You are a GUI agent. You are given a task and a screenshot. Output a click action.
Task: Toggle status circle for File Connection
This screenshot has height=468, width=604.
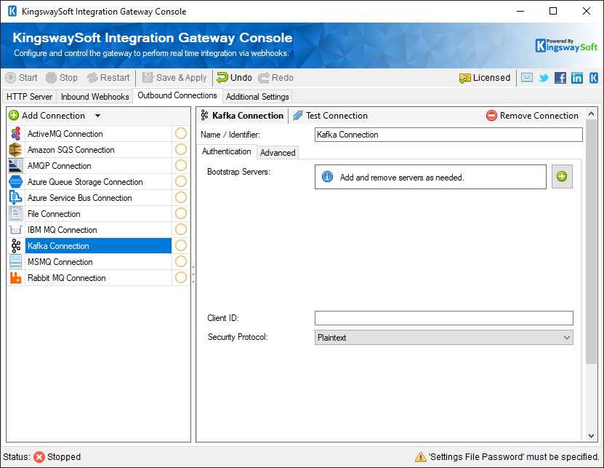click(181, 213)
